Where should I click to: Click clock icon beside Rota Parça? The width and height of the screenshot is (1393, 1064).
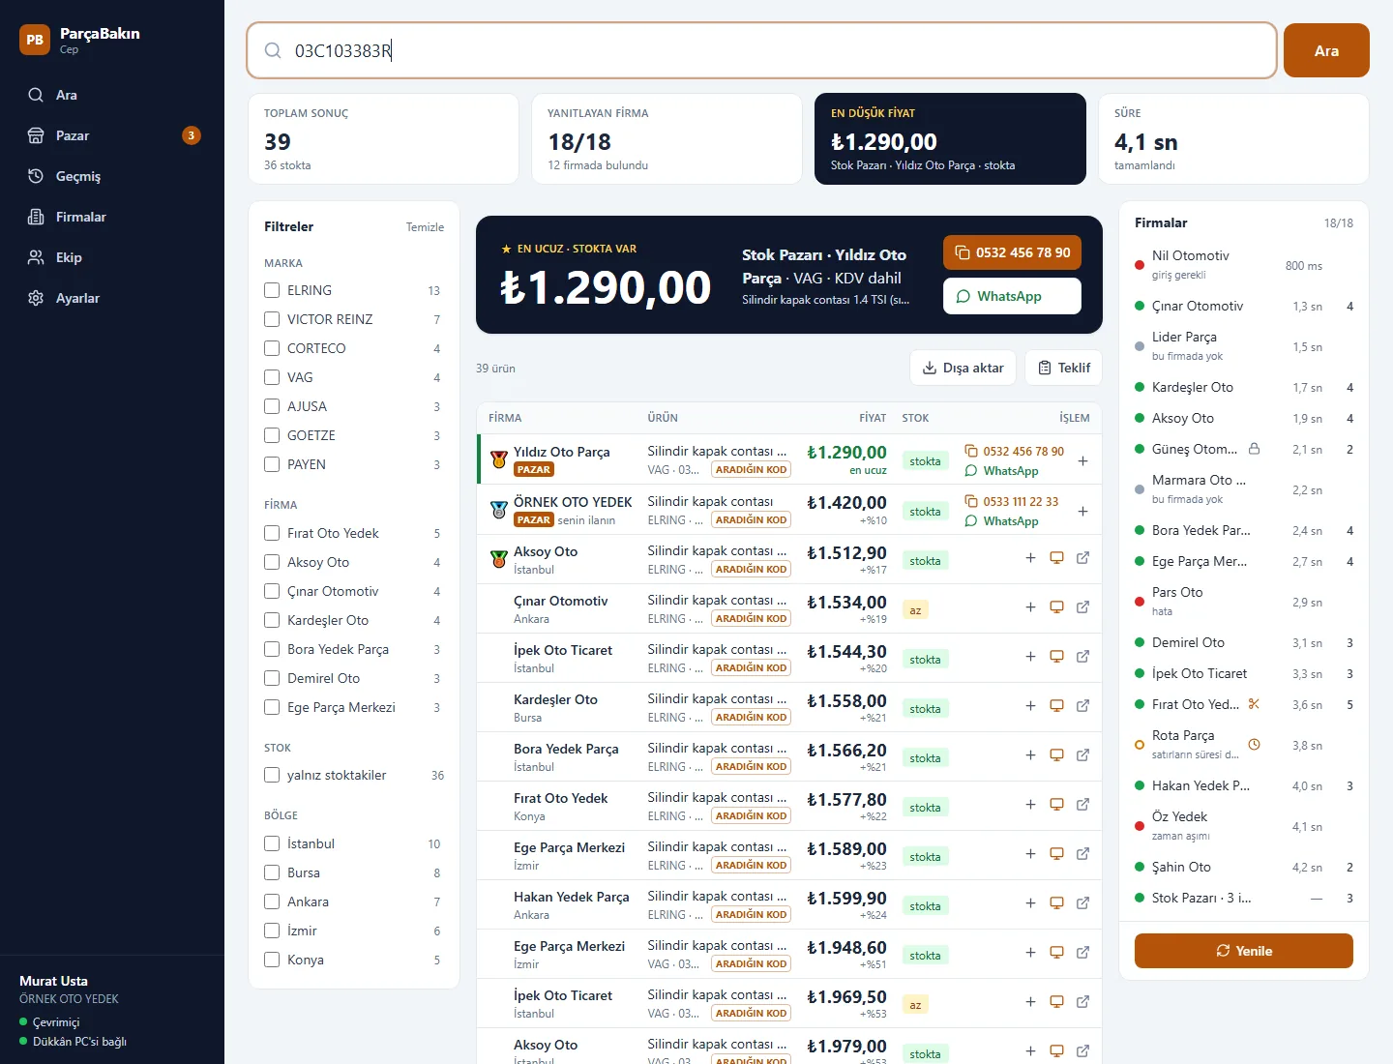[1254, 745]
